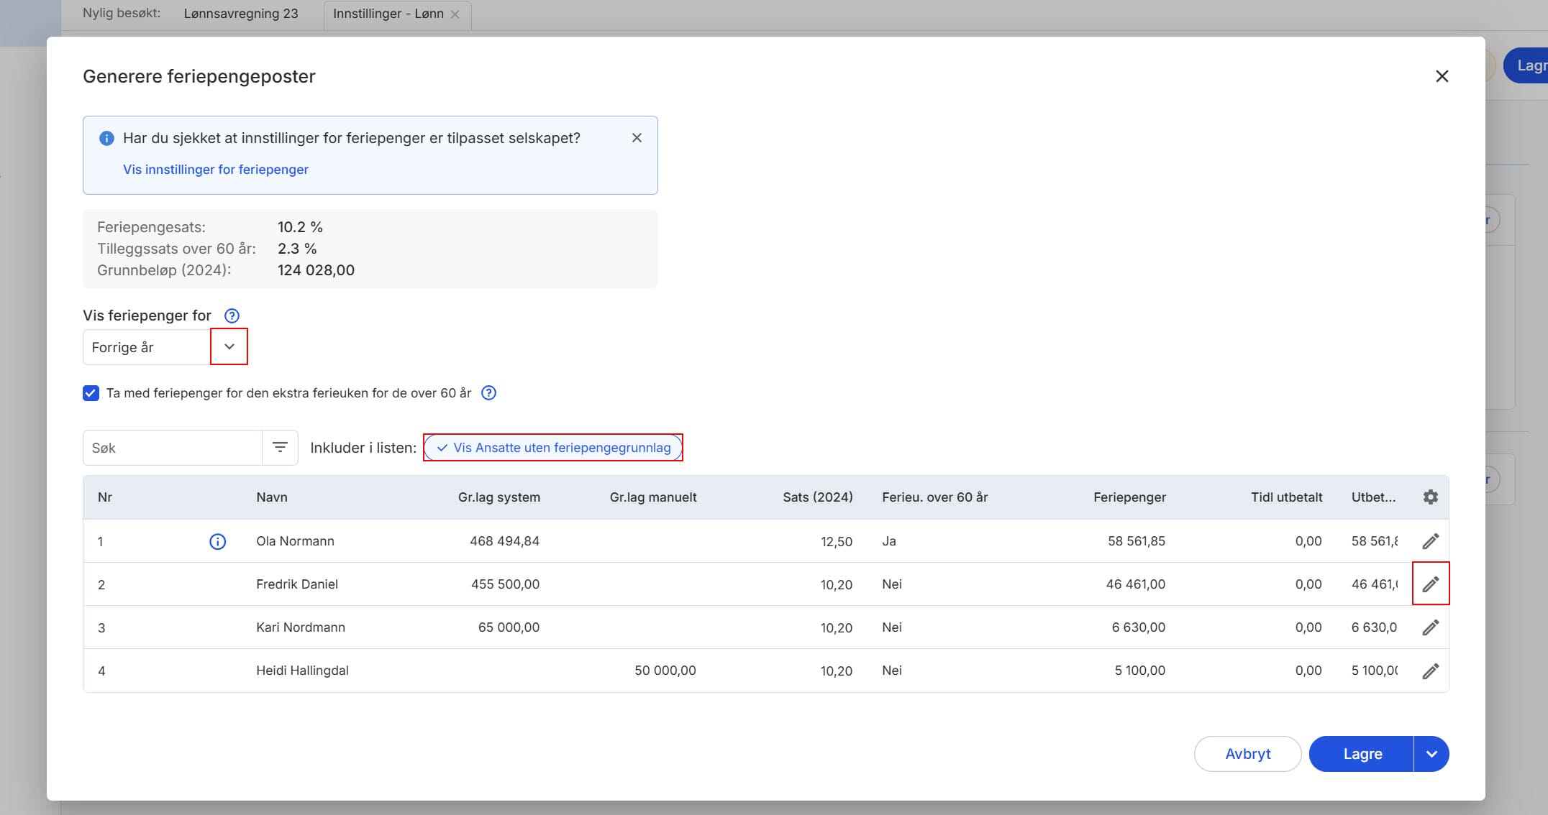
Task: Edit Kari Nordmann's row with pencil icon
Action: [1430, 627]
